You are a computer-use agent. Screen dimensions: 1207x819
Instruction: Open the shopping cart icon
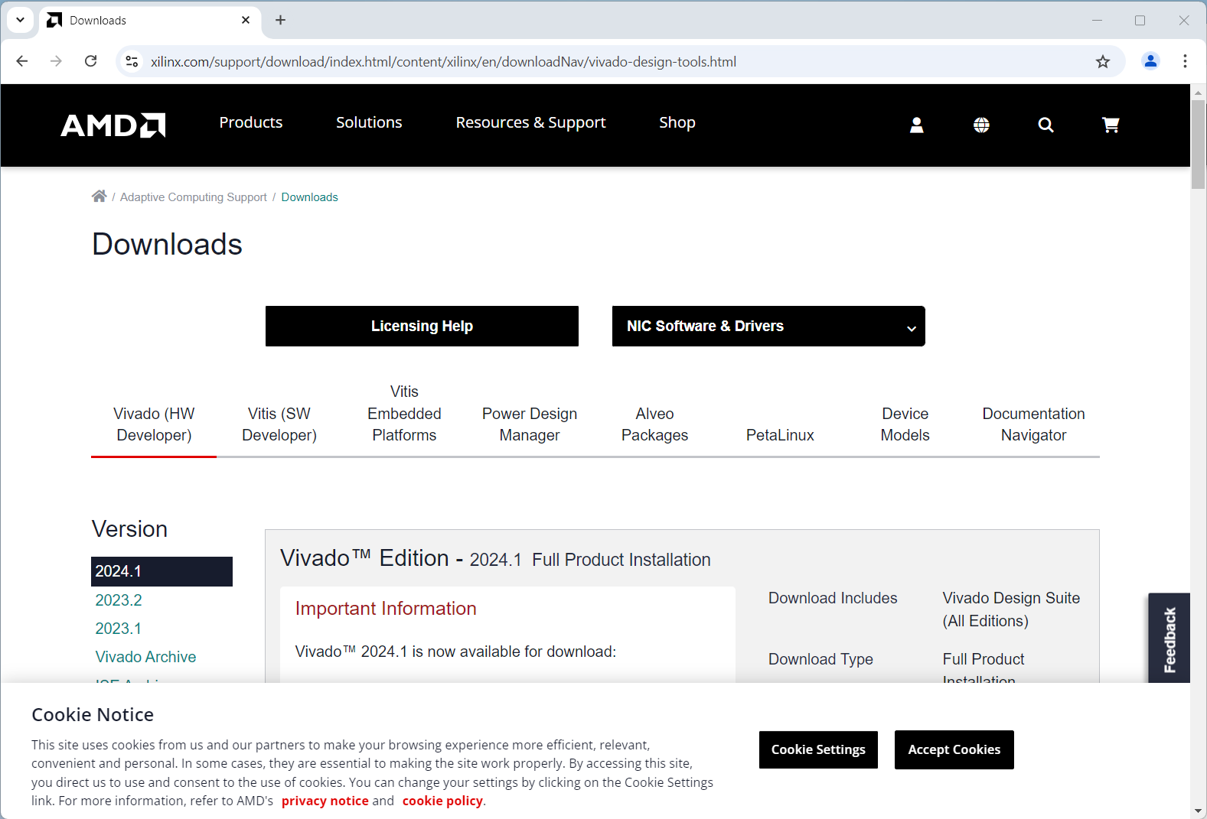[x=1111, y=125]
